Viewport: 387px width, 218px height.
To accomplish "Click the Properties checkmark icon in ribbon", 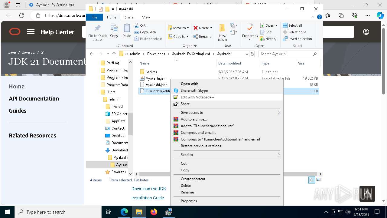I will [250, 28].
